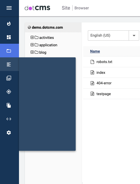Click the dotCMS logo

(x=37, y=8)
